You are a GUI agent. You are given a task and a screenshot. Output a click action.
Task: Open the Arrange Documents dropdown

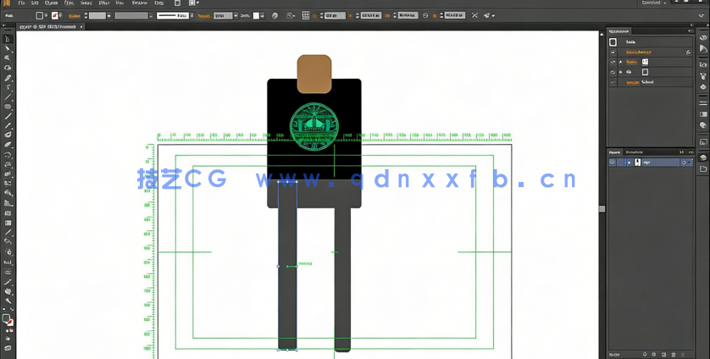tap(194, 3)
